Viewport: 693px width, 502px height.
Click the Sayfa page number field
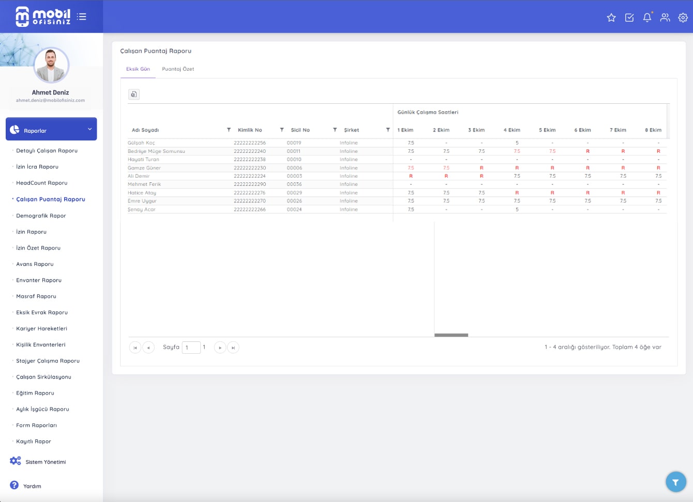[x=191, y=348]
